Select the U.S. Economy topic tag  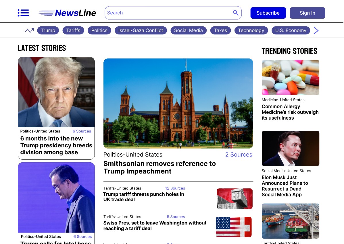tap(291, 30)
